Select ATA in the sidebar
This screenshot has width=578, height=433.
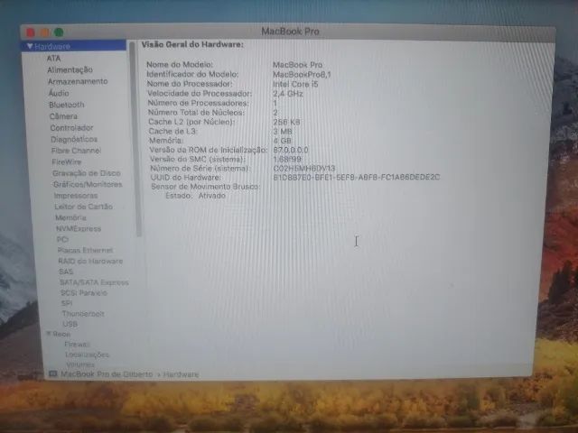(x=53, y=58)
